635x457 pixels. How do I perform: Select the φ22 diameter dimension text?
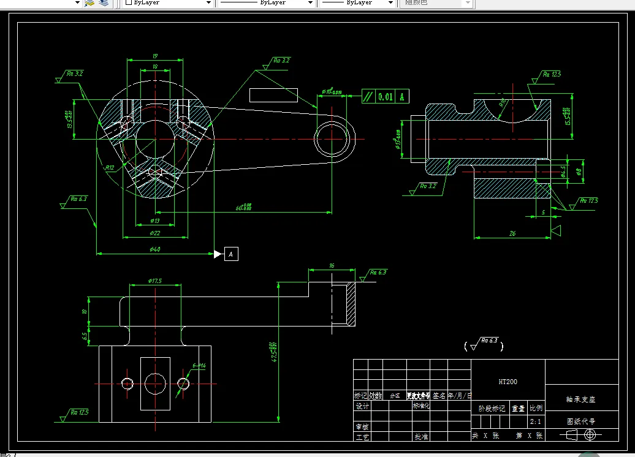tap(154, 233)
